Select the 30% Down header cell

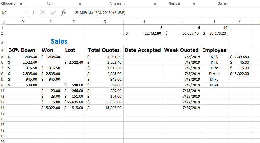tap(22, 50)
